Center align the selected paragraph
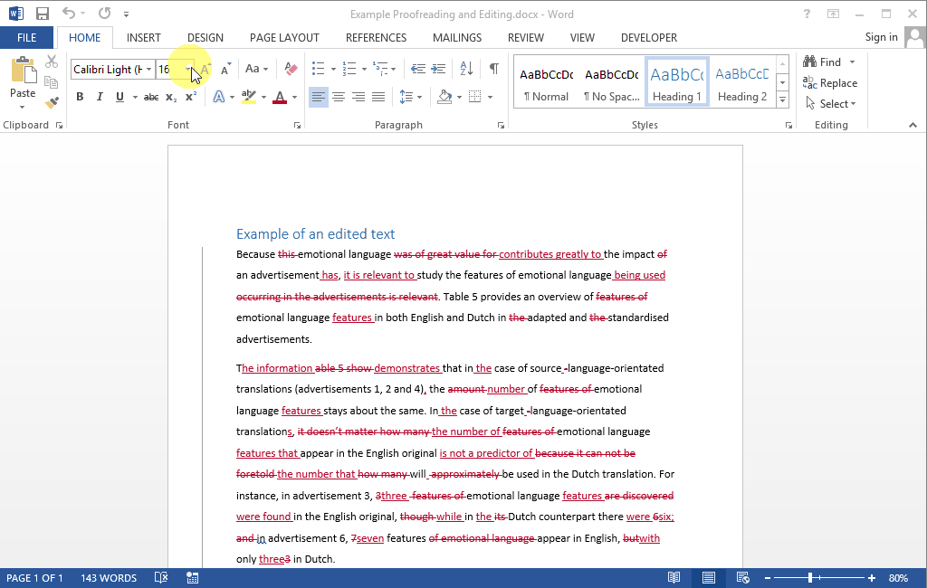The width and height of the screenshot is (927, 588). tap(338, 96)
